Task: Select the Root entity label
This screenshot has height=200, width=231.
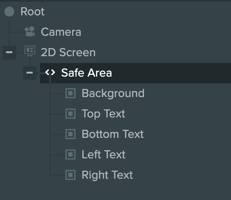Action: click(x=32, y=11)
